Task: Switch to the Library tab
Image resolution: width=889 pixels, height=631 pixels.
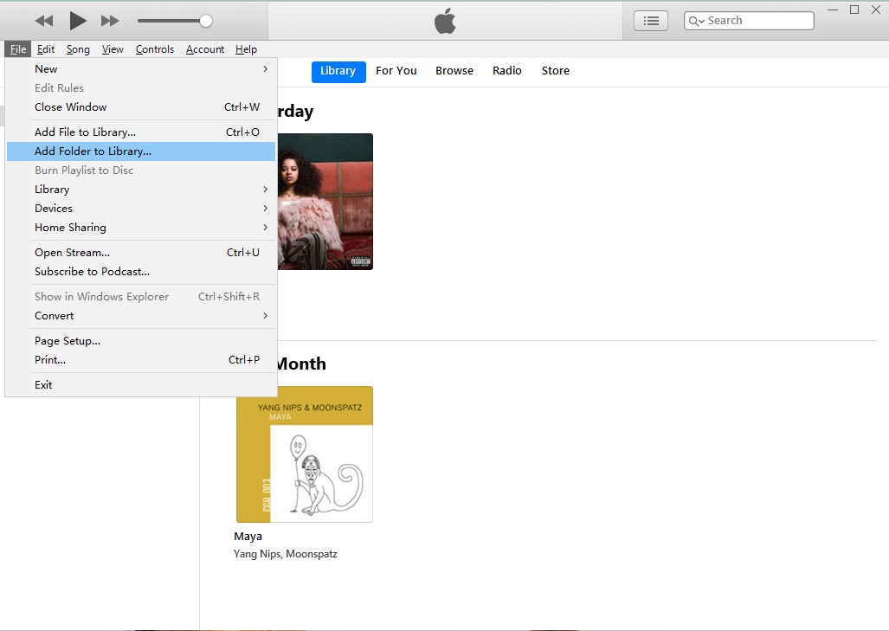Action: [x=338, y=72]
